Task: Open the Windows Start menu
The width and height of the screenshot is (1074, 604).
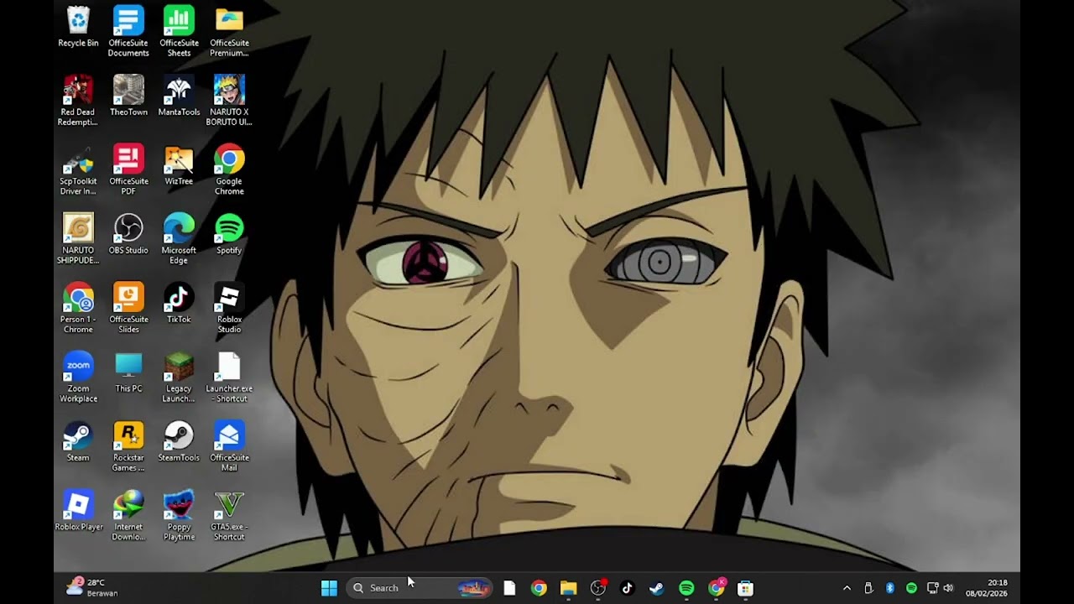Action: point(329,588)
